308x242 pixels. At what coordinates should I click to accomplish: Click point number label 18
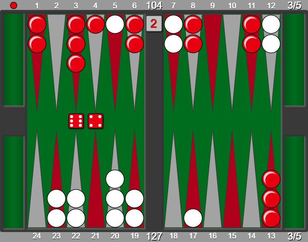[x=173, y=236]
